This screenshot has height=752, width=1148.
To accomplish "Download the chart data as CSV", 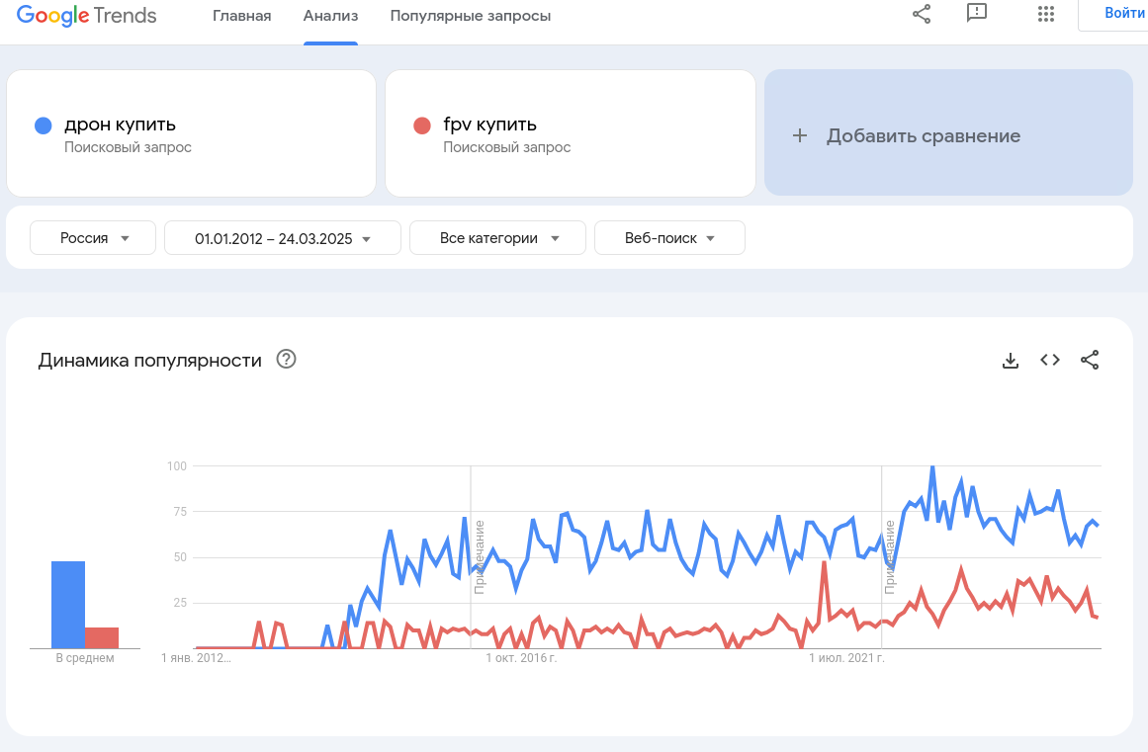I will pos(1011,361).
